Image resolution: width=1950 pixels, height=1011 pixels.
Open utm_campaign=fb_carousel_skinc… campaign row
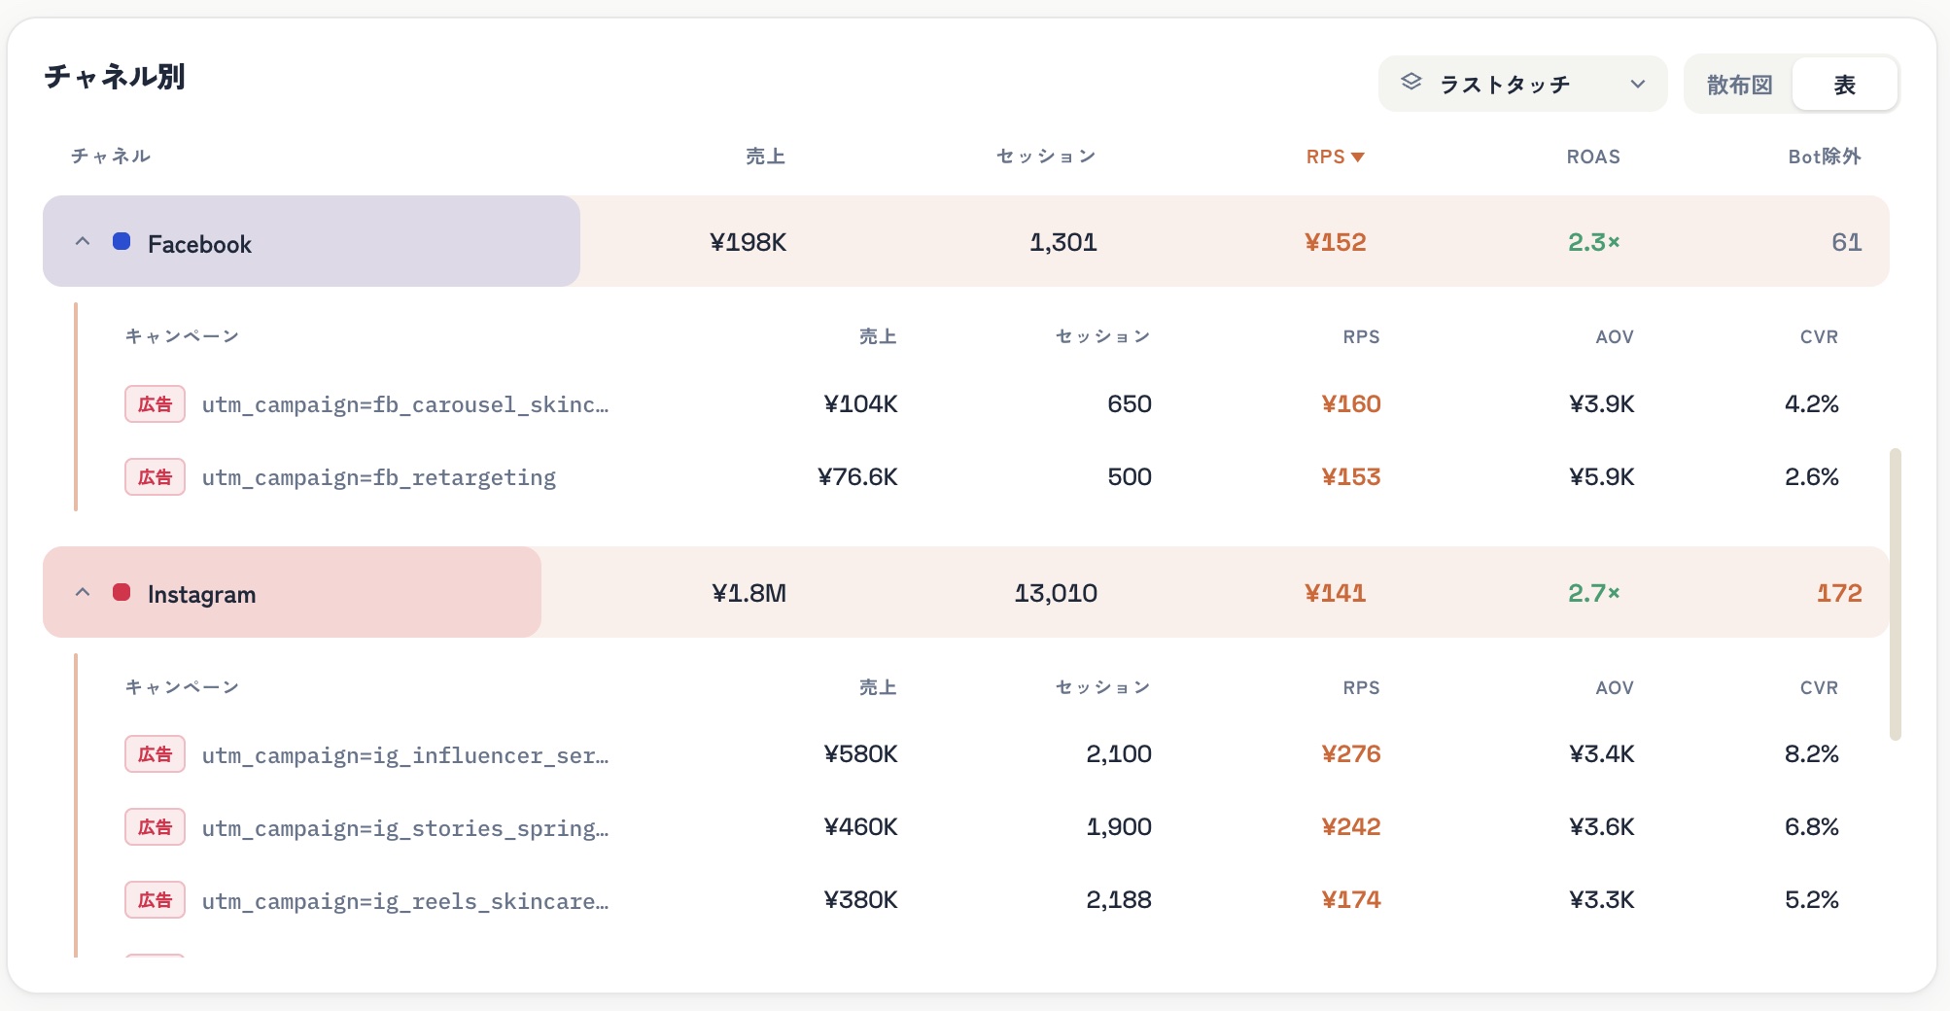[x=405, y=404]
